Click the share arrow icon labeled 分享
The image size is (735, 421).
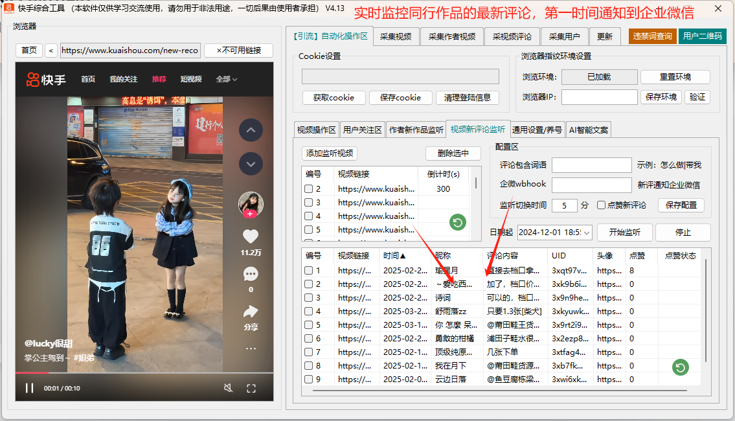click(x=251, y=312)
